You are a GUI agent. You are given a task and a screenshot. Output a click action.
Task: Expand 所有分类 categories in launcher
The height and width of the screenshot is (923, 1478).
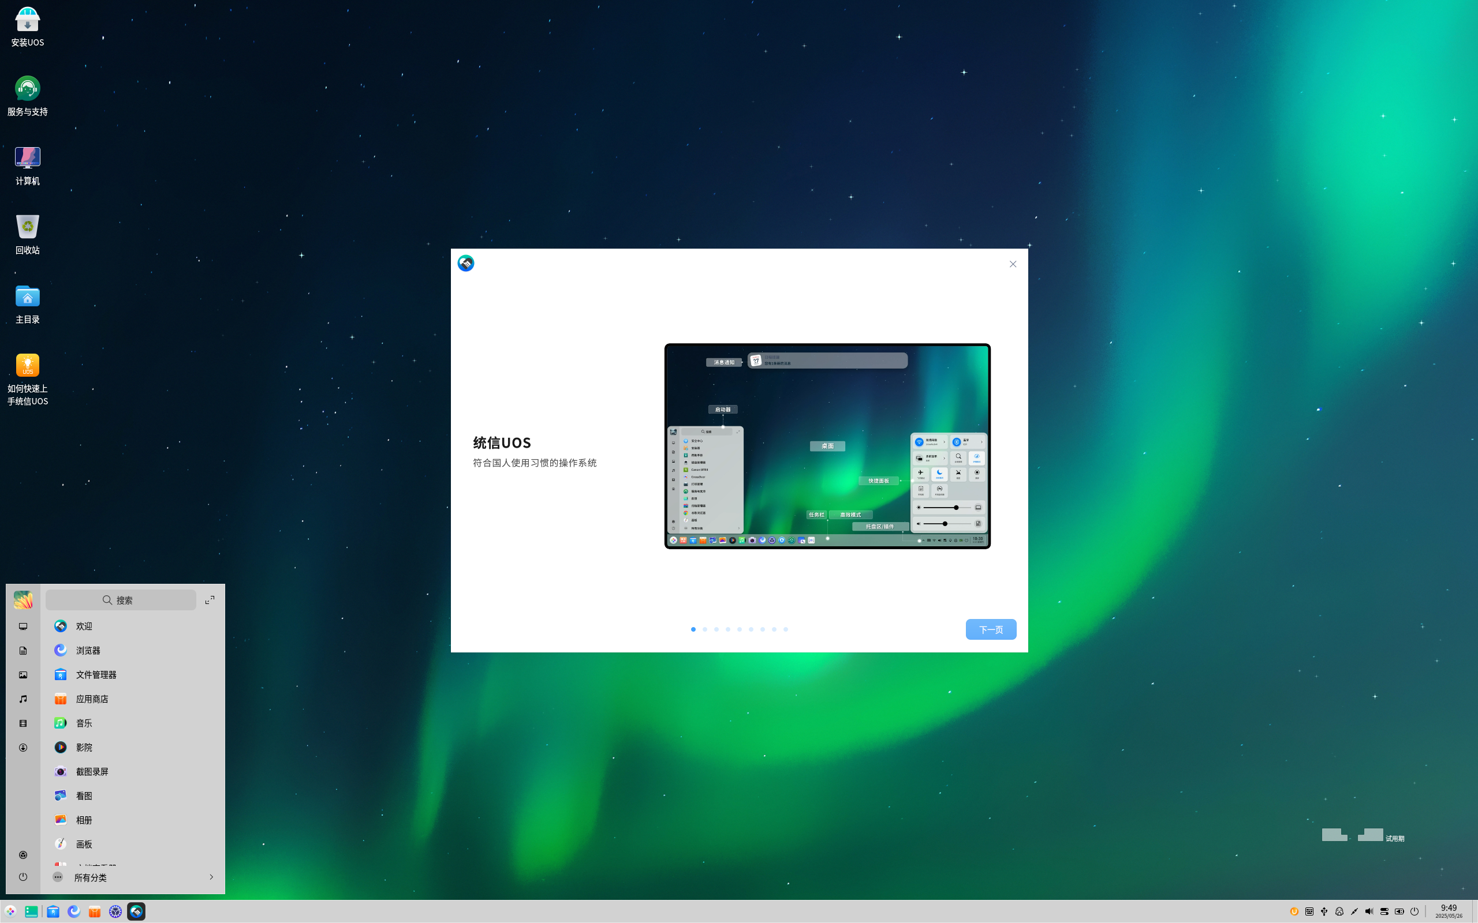click(133, 877)
